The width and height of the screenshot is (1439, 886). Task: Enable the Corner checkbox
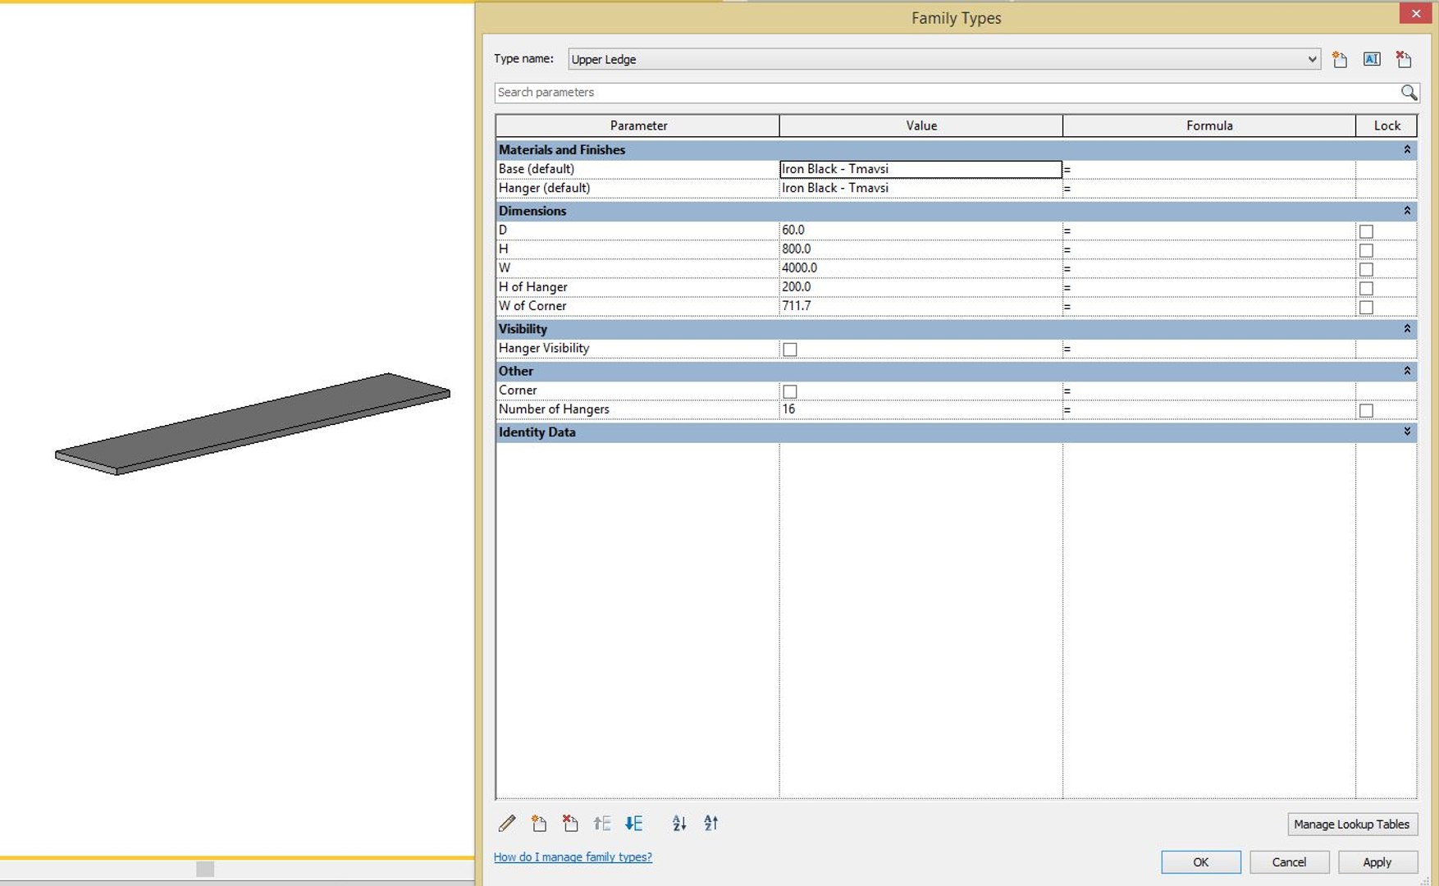coord(790,391)
